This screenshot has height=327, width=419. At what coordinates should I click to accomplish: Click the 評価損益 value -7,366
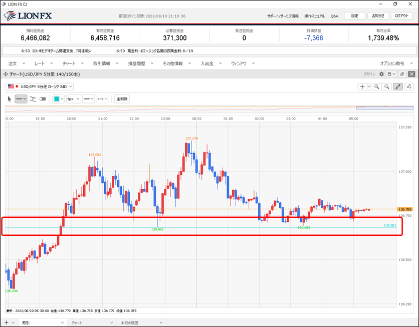pyautogui.click(x=313, y=38)
